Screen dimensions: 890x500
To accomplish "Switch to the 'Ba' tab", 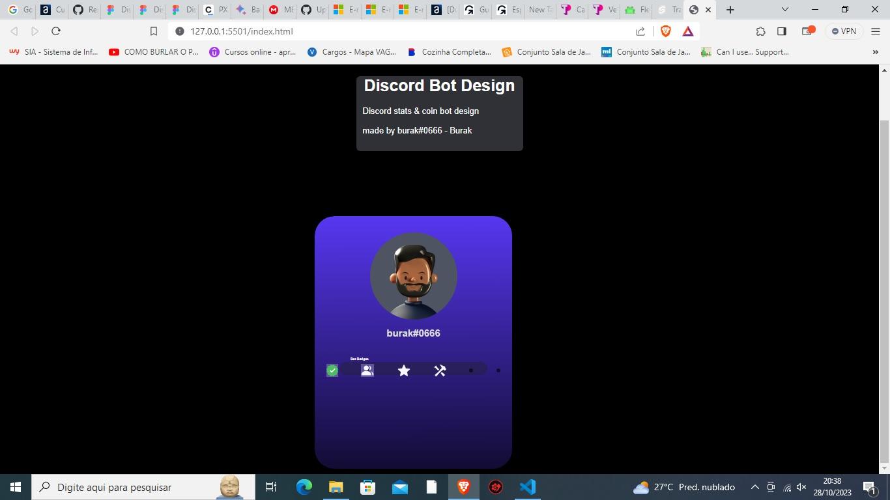I will pos(248,10).
